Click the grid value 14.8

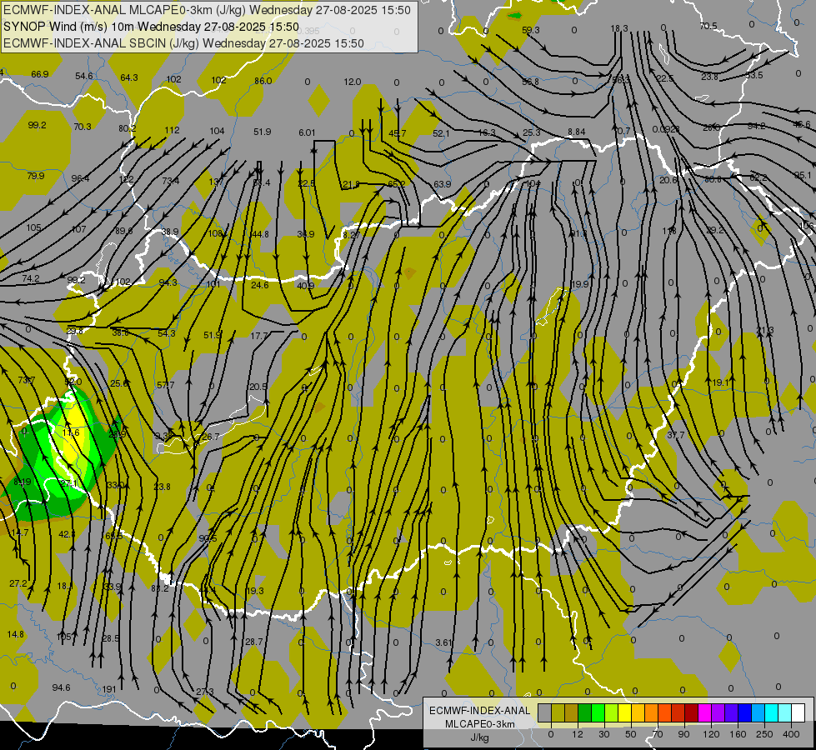[16, 634]
